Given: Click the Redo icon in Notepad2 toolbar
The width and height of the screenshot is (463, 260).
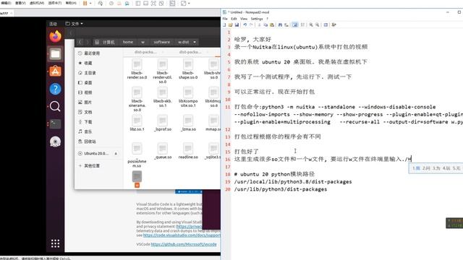Looking at the screenshot, I should (251, 25).
